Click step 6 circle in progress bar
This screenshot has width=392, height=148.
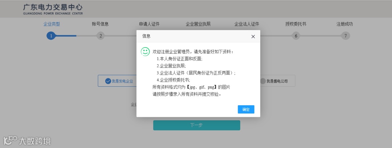pyautogui.click(x=296, y=36)
